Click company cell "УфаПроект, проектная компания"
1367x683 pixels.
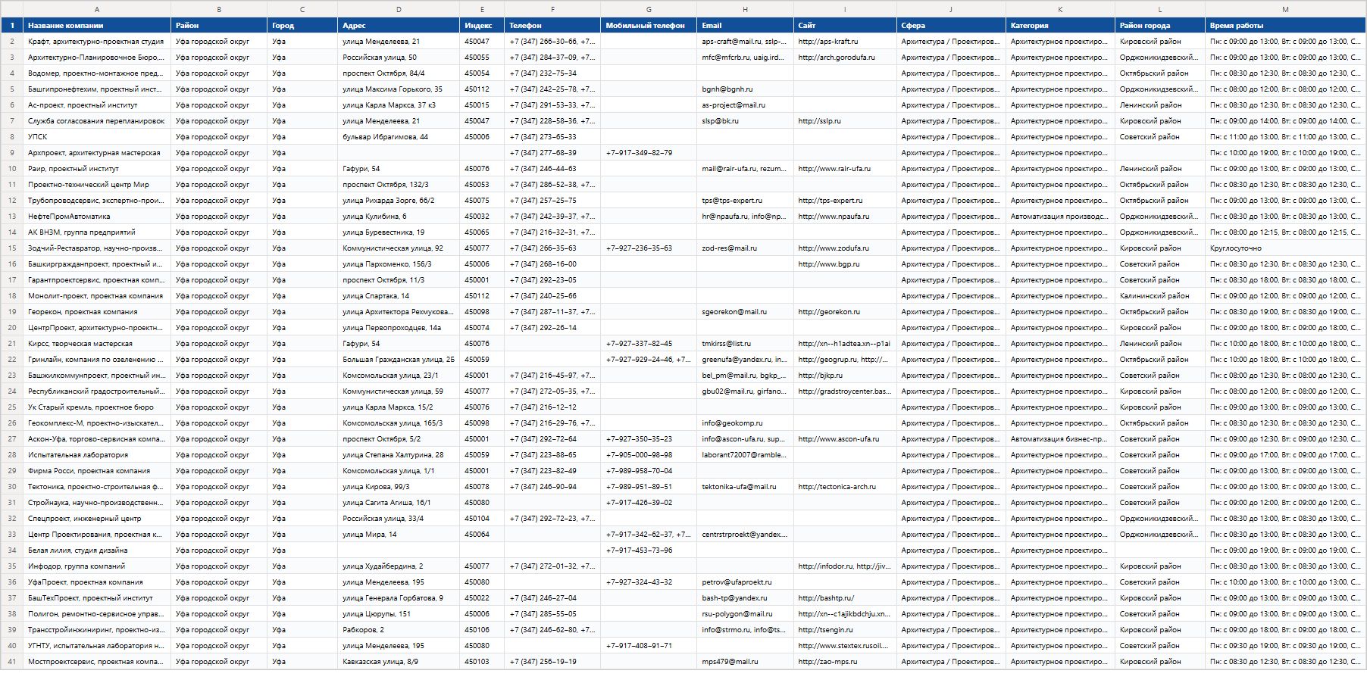coord(97,582)
